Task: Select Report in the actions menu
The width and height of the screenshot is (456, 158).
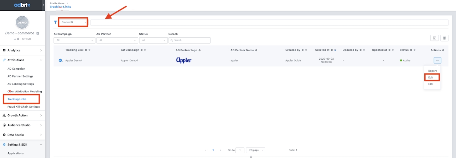Action: point(432,71)
